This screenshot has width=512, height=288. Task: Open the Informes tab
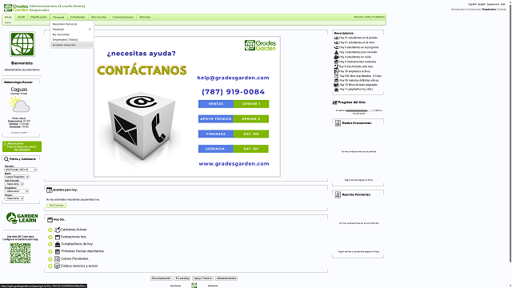click(x=145, y=17)
